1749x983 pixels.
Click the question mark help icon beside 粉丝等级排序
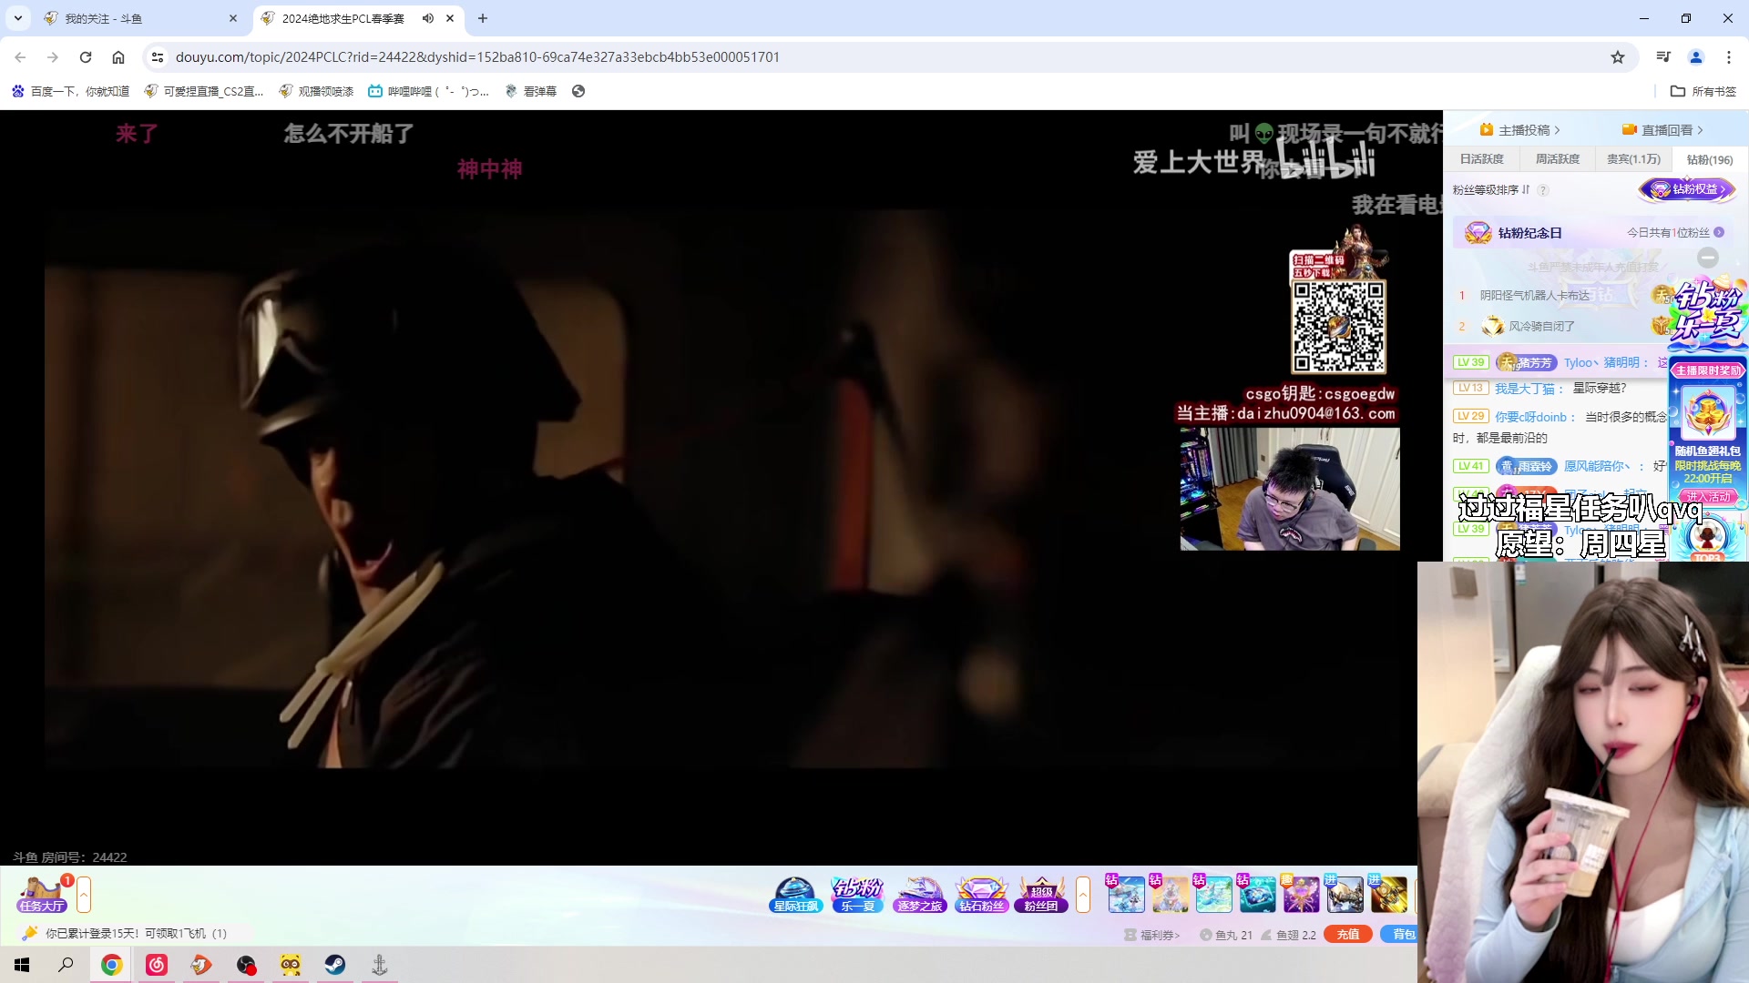tap(1543, 190)
